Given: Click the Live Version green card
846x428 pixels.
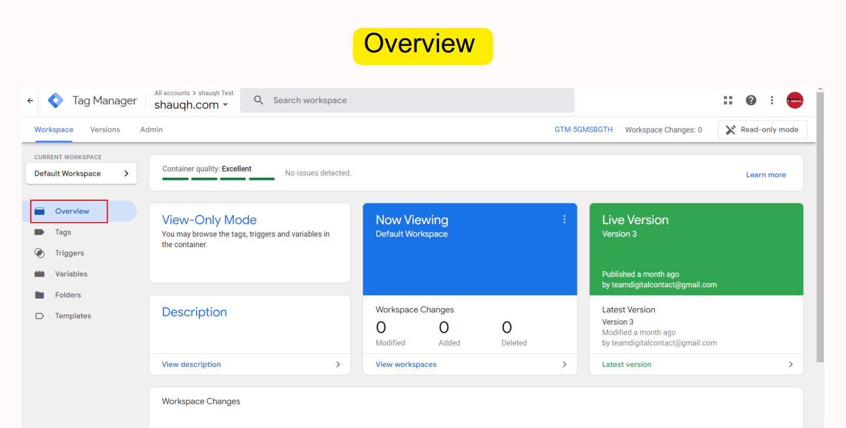Looking at the screenshot, I should coord(696,249).
